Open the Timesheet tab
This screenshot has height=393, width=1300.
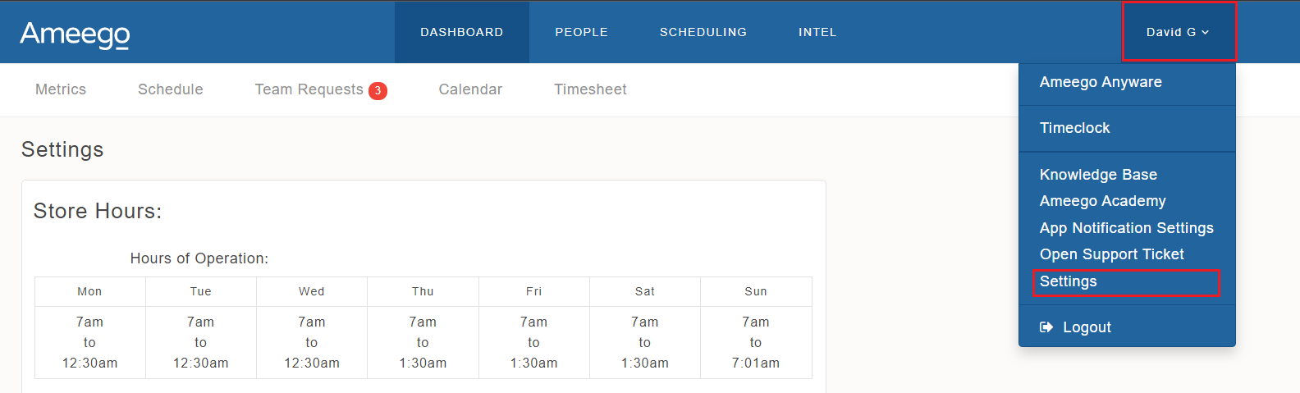coord(590,89)
